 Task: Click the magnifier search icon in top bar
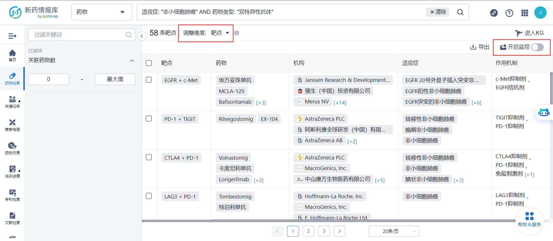[460, 12]
